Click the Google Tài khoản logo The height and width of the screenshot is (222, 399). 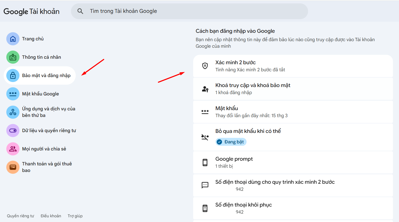32,12
